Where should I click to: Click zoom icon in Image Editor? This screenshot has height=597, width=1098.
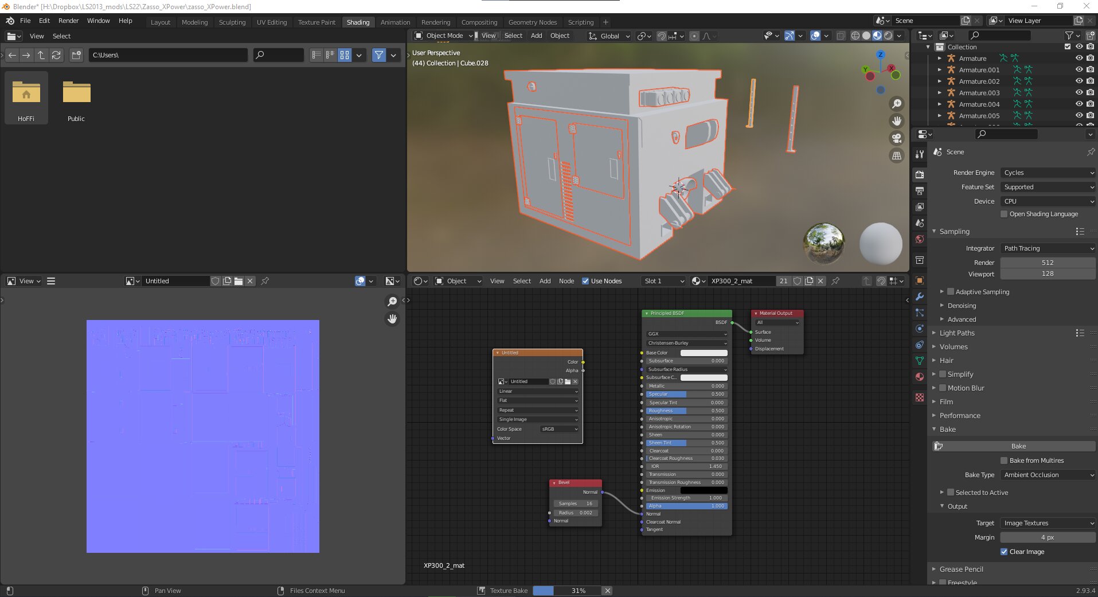[x=392, y=301]
